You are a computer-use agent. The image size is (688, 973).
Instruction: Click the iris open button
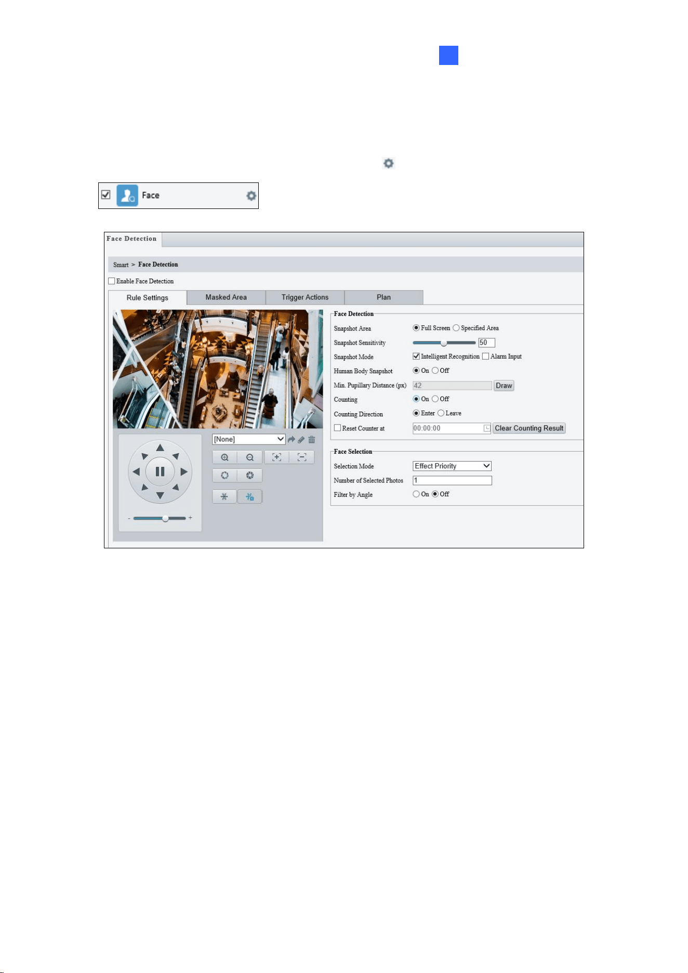[224, 476]
